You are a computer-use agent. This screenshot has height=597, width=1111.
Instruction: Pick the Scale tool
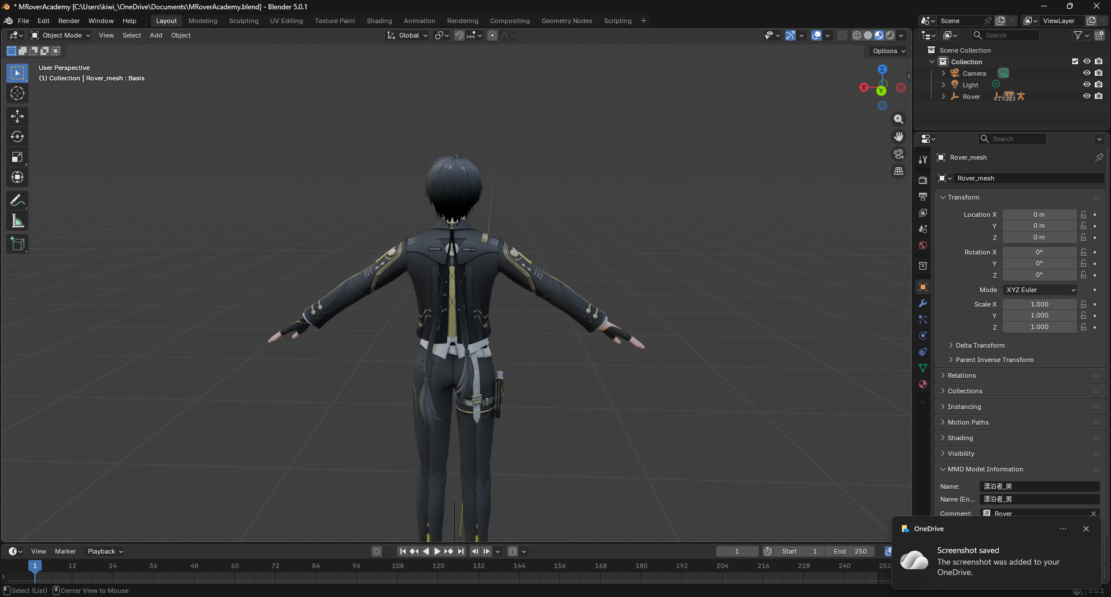[17, 157]
